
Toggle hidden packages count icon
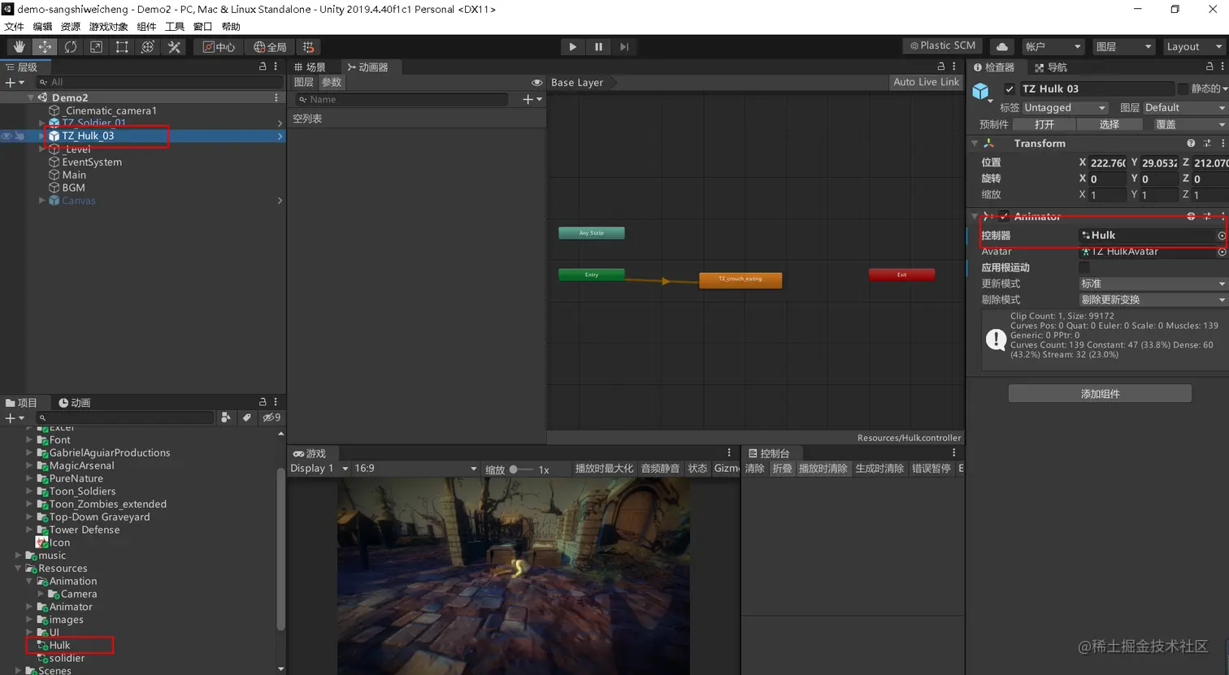click(x=271, y=418)
